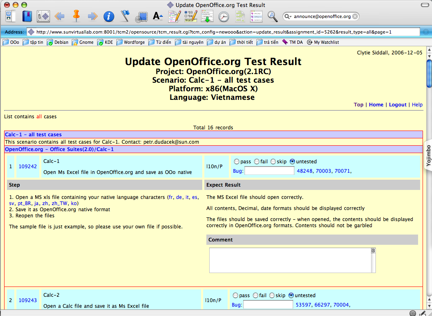
Task: Click the site icon in the address bar
Action: (32, 32)
